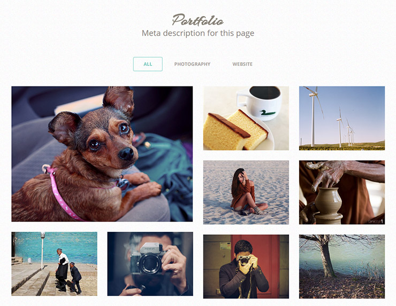Click the camera lens in the Nikon photo
396x306 pixels.
tap(150, 264)
